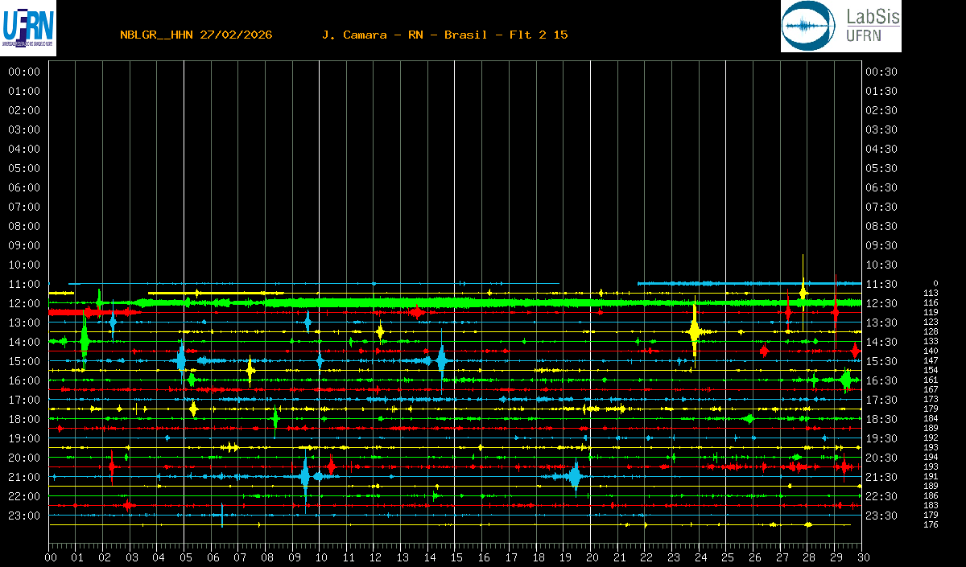Click the 23:30 time label on the right axis
Viewport: 966px width, 567px height.
click(x=881, y=516)
